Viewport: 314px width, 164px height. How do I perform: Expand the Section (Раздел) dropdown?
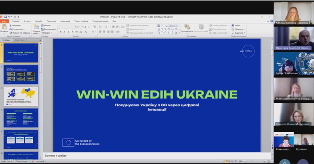tap(46, 32)
